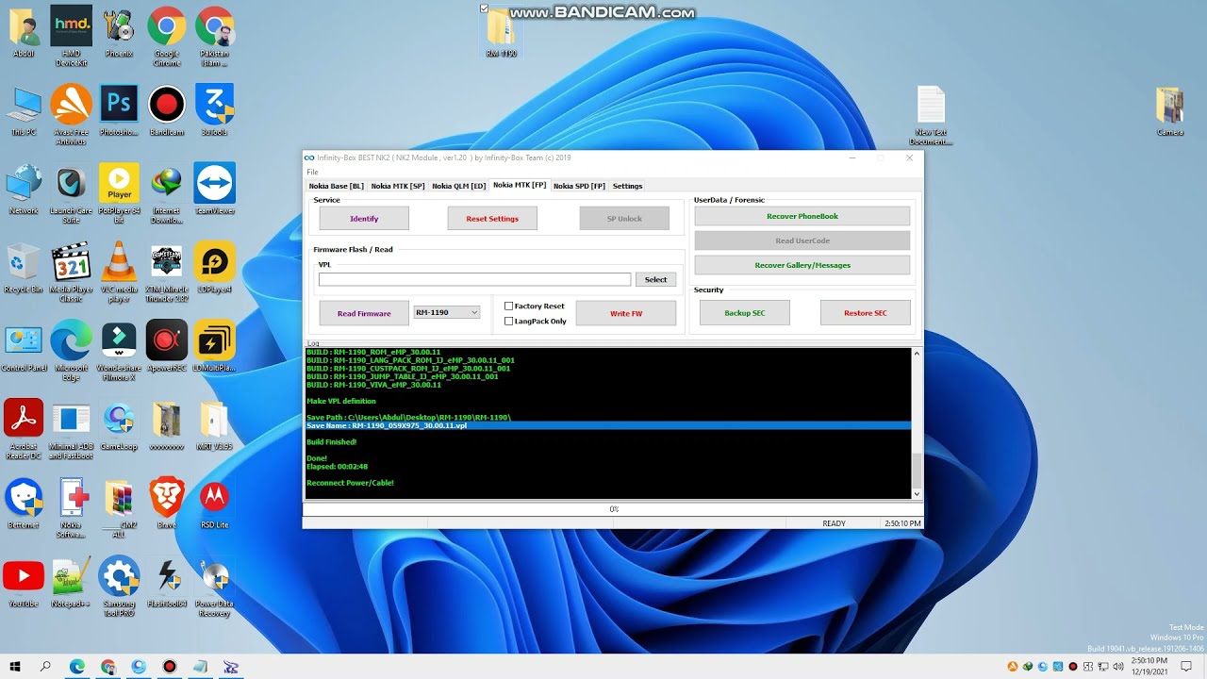
Task: Click the 'Reconnect Power/Cable!' log line
Action: pyautogui.click(x=350, y=482)
